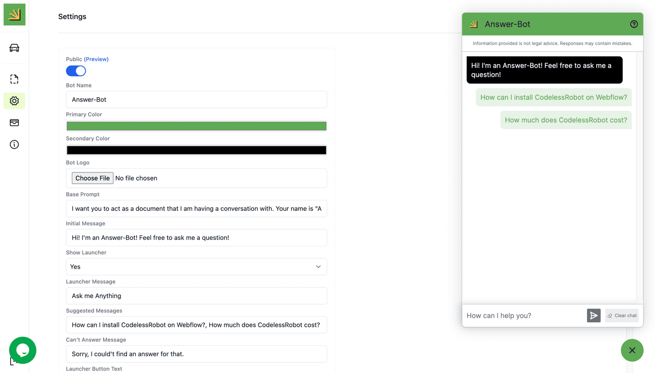Focus the 'How can I help you?' input
The height and width of the screenshot is (373, 655).
coord(515,315)
